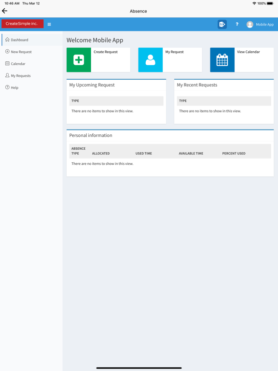
Task: Click the blue View Calendar icon
Action: (222, 60)
